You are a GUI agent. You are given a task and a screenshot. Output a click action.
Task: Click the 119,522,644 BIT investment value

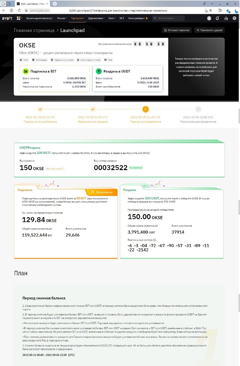point(37,235)
